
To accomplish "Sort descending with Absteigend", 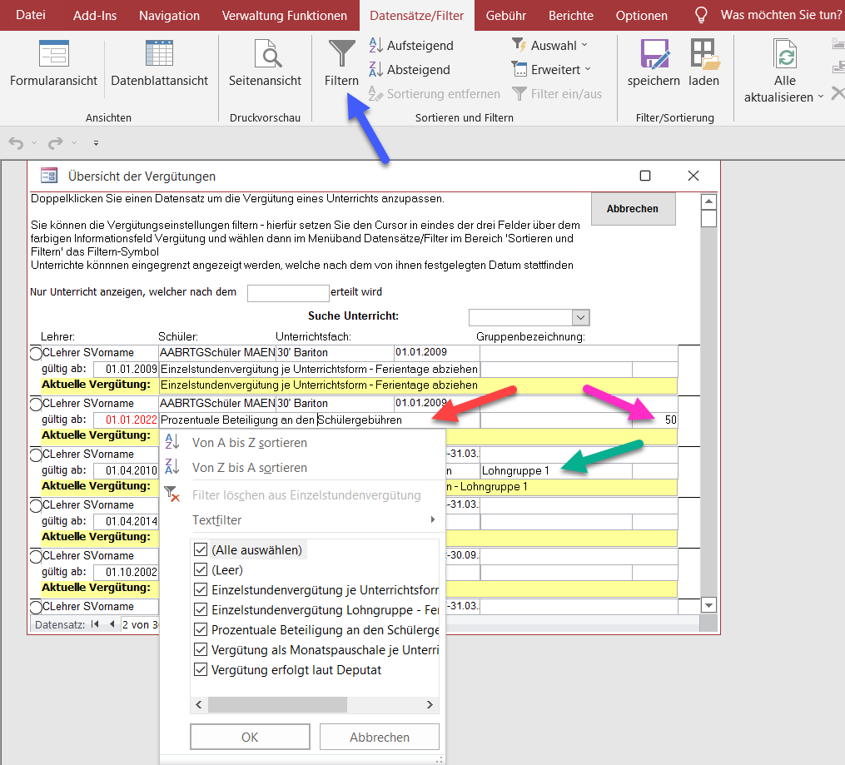I will (x=410, y=70).
